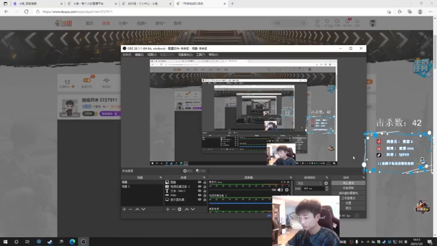Lock the display capture source
This screenshot has height=246, width=437.
(205, 200)
